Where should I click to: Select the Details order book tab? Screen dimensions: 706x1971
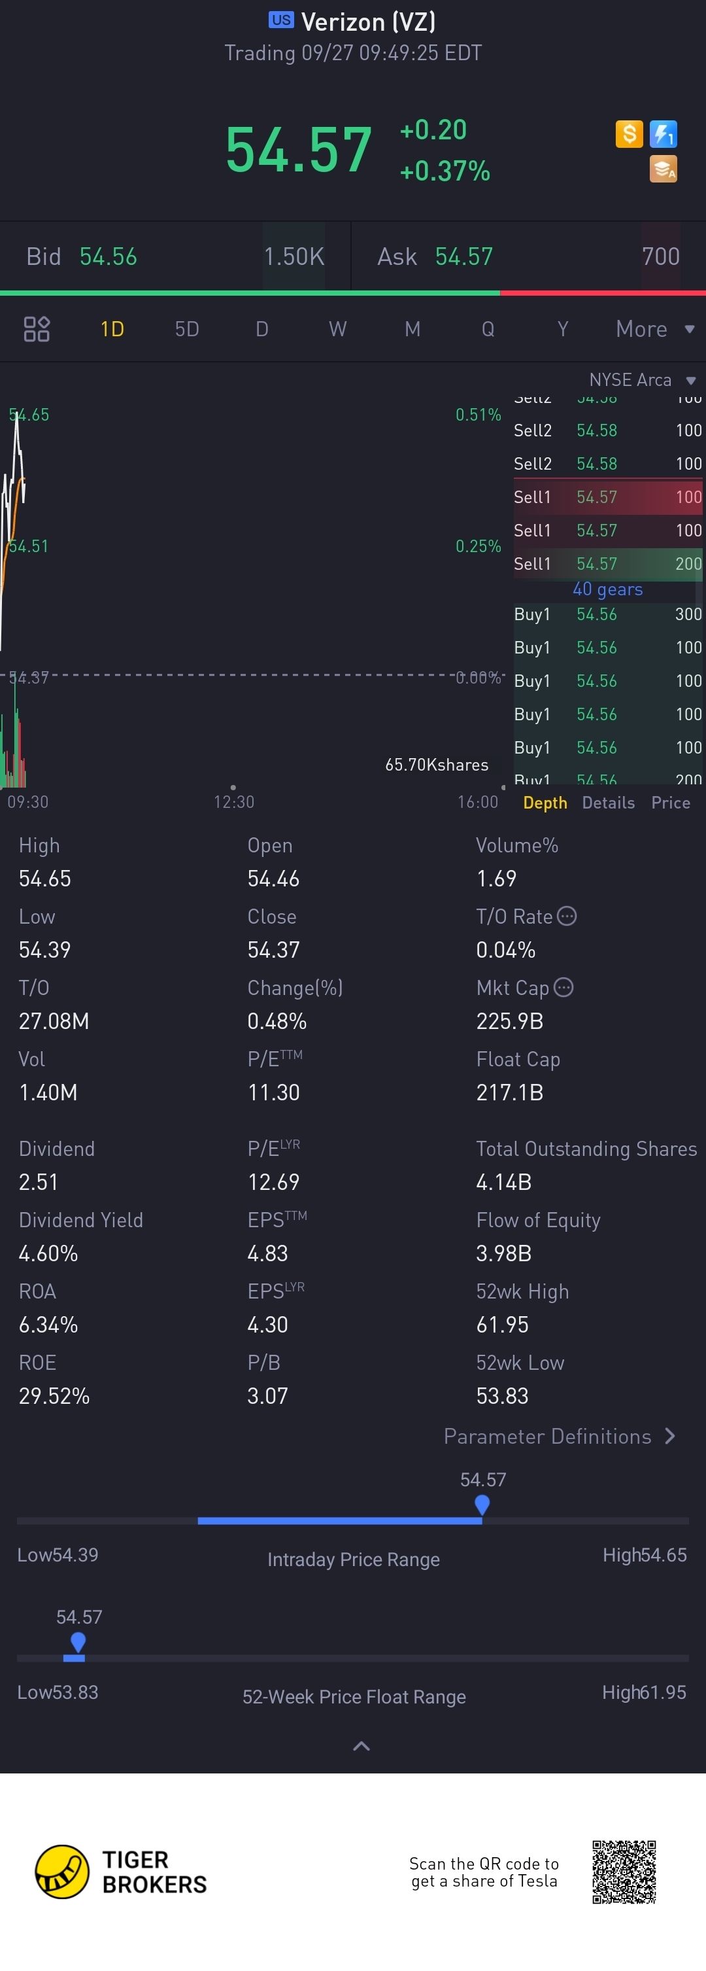(x=608, y=803)
